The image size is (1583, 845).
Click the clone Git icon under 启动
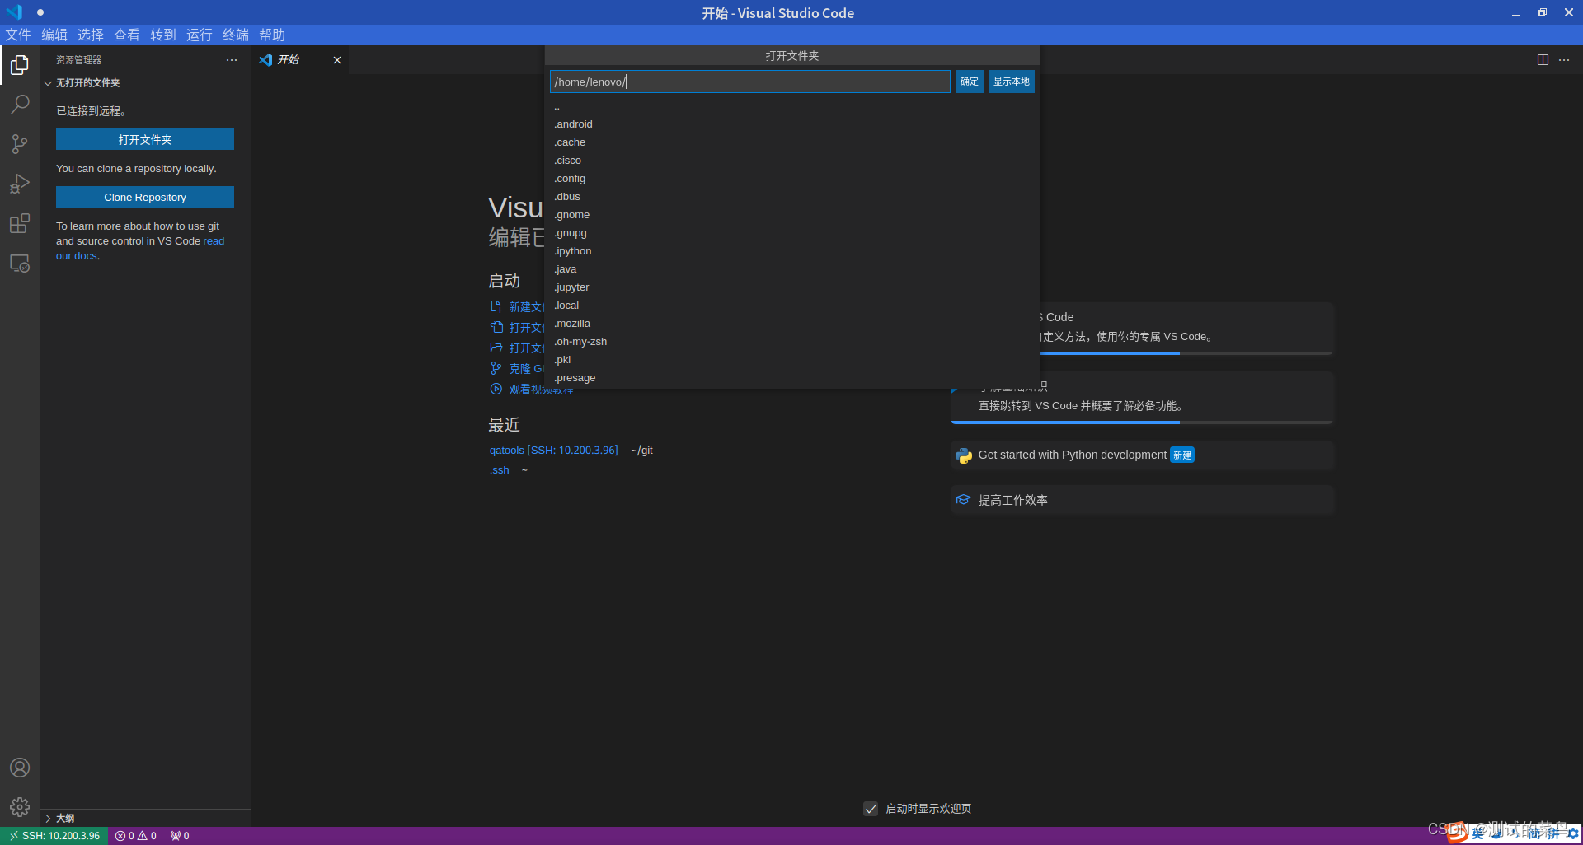click(x=496, y=368)
